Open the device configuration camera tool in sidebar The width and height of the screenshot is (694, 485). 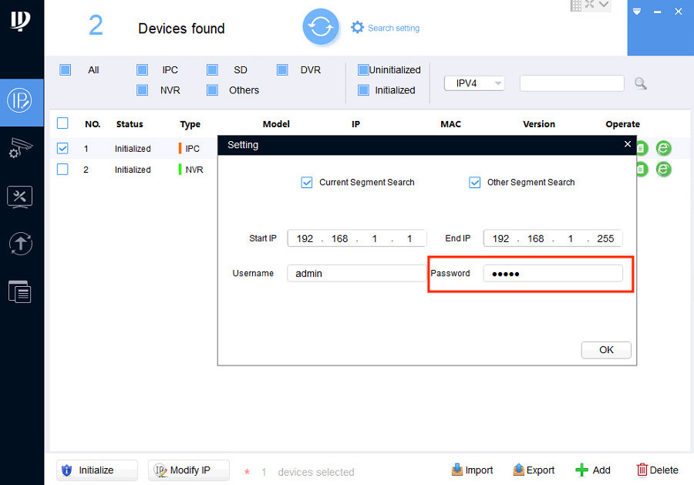click(x=22, y=148)
